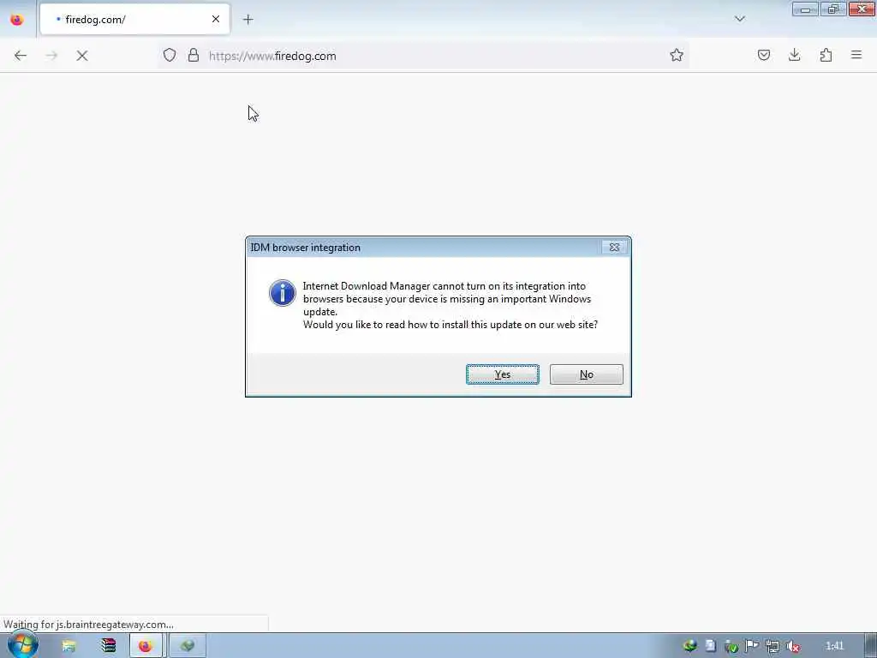Select the firedog.com tab
Screen dimensions: 877x658
pyautogui.click(x=134, y=19)
